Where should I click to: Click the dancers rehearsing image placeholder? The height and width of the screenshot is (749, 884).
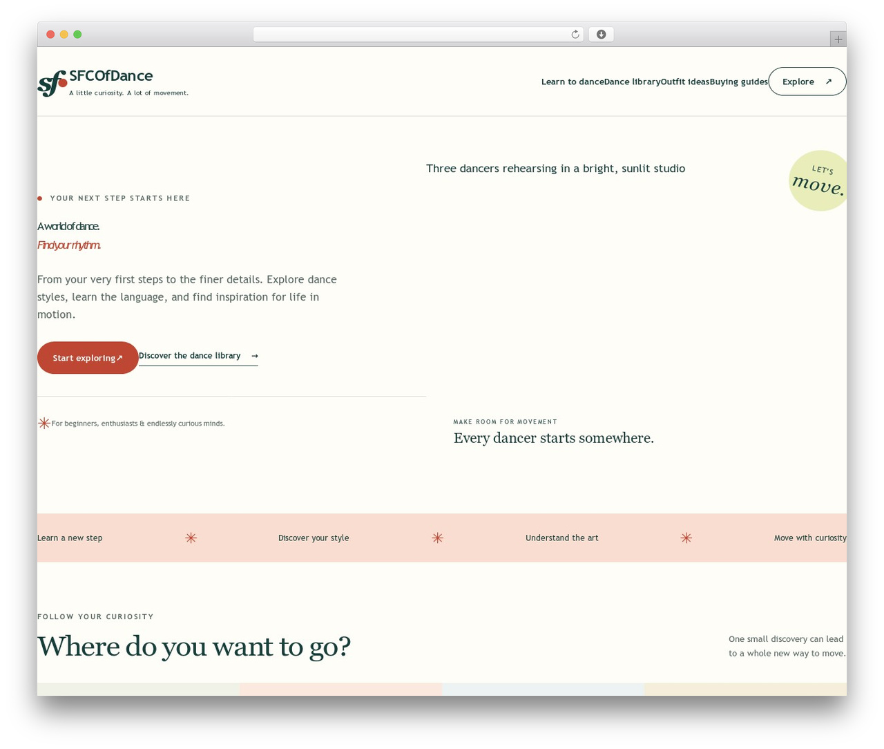pos(556,169)
